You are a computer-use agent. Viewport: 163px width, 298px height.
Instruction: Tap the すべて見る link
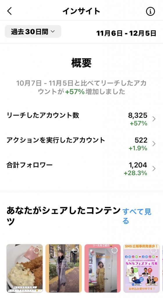click(x=137, y=216)
